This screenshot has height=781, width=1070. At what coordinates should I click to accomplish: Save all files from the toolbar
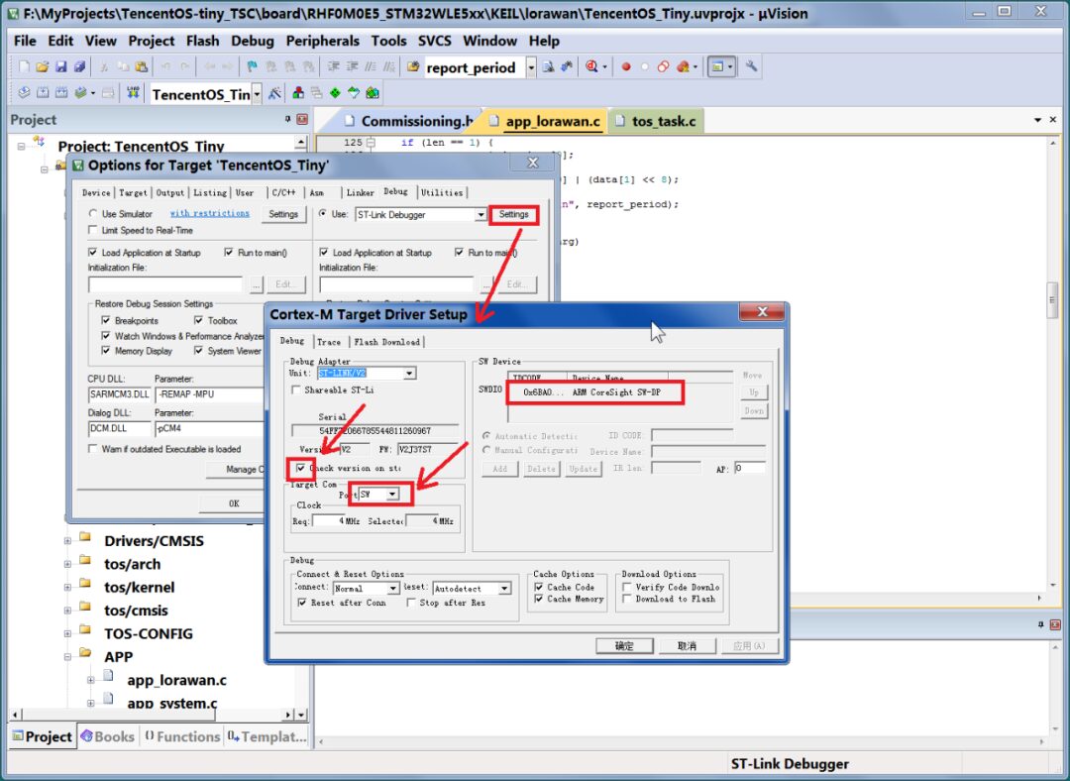(x=80, y=67)
